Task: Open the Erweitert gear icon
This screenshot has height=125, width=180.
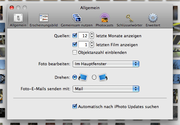Action: [153, 18]
